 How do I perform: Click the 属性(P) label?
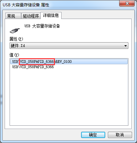point(16,39)
